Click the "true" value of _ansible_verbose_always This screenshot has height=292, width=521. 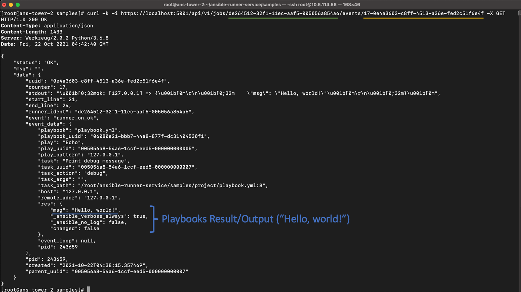(139, 216)
